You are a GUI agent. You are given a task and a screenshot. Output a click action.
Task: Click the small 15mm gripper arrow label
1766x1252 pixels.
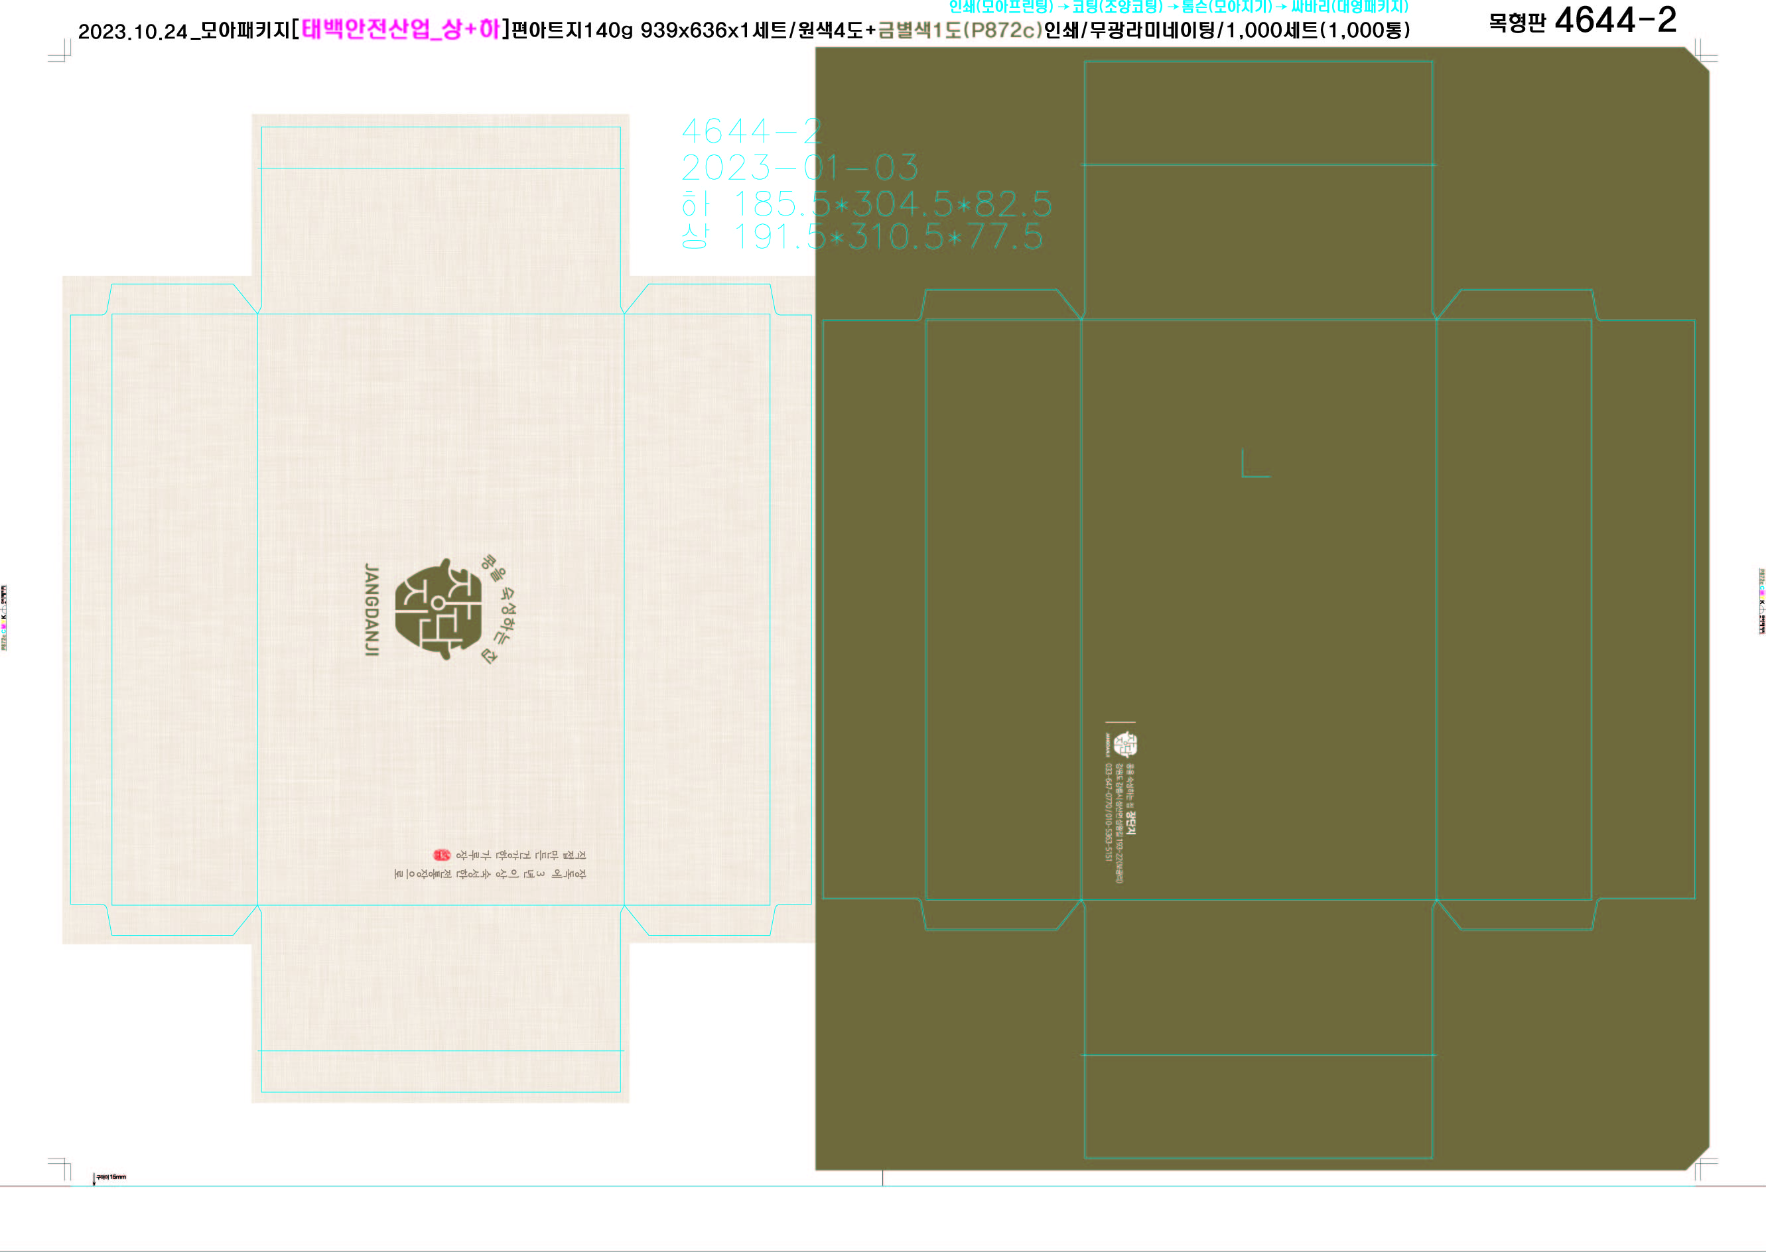pyautogui.click(x=109, y=1177)
